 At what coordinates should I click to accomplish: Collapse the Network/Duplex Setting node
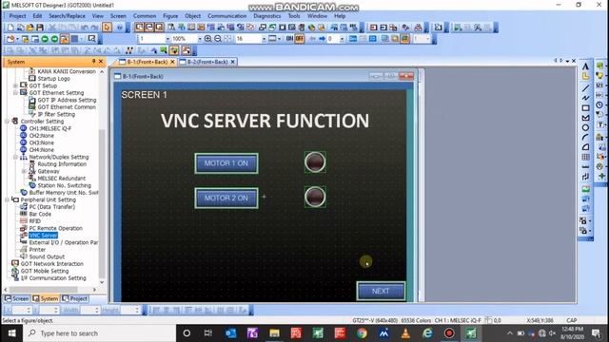click(x=15, y=157)
